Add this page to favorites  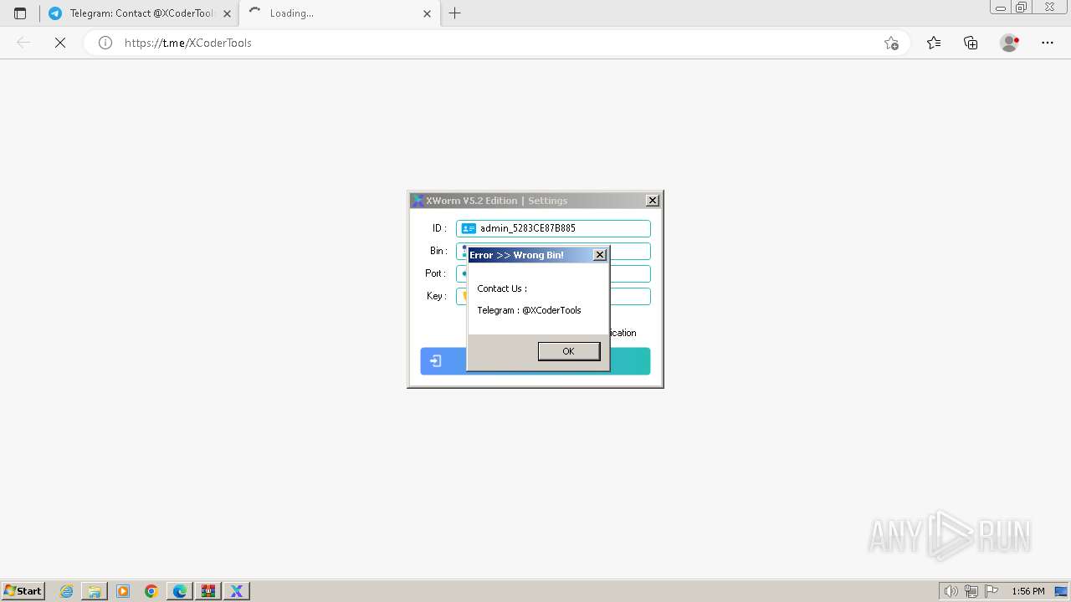[x=892, y=43]
